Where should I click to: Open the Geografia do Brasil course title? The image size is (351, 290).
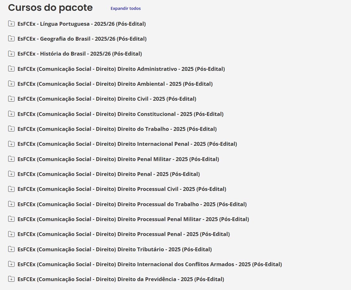(x=82, y=39)
